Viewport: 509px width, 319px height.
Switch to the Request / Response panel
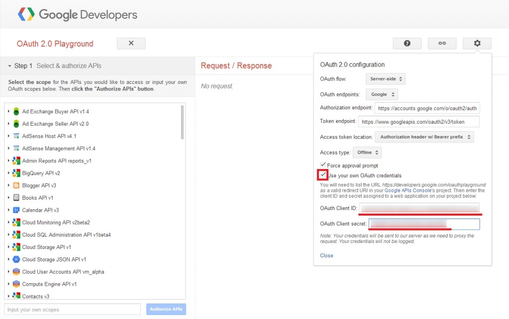click(x=236, y=65)
